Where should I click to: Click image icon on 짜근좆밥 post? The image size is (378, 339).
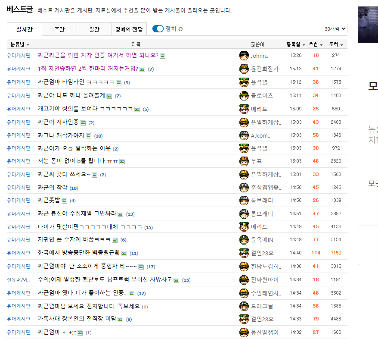[65, 201]
